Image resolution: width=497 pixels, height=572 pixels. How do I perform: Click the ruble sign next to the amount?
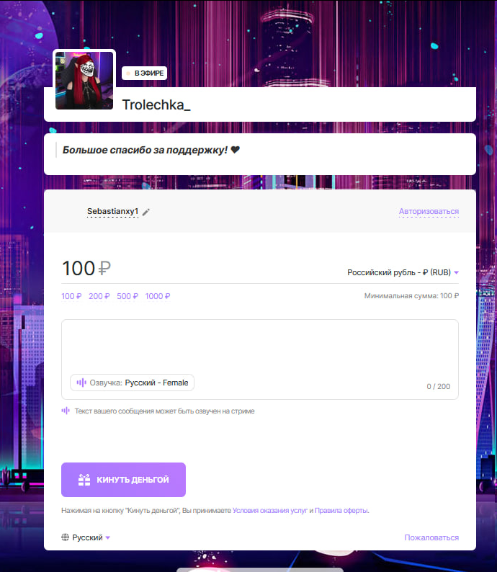pyautogui.click(x=104, y=269)
